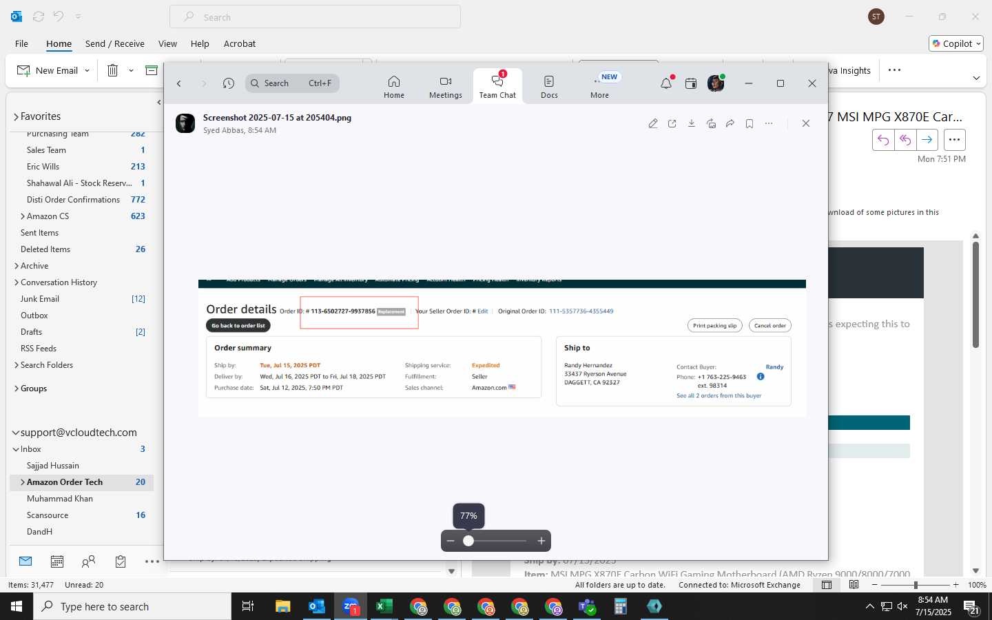The image size is (992, 620).
Task: Expand Archive folder
Action: coord(16,266)
